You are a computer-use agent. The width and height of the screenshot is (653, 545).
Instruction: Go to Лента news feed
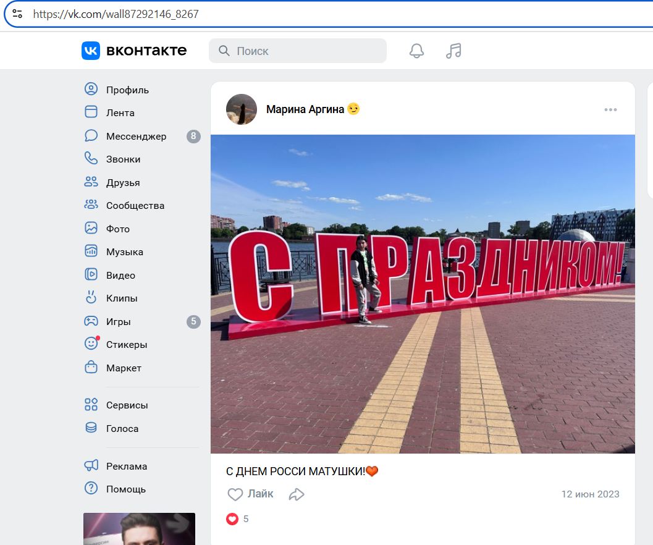pyautogui.click(x=120, y=112)
